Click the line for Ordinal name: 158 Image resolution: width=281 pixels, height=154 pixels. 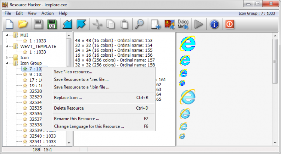pyautogui.click(x=115, y=65)
